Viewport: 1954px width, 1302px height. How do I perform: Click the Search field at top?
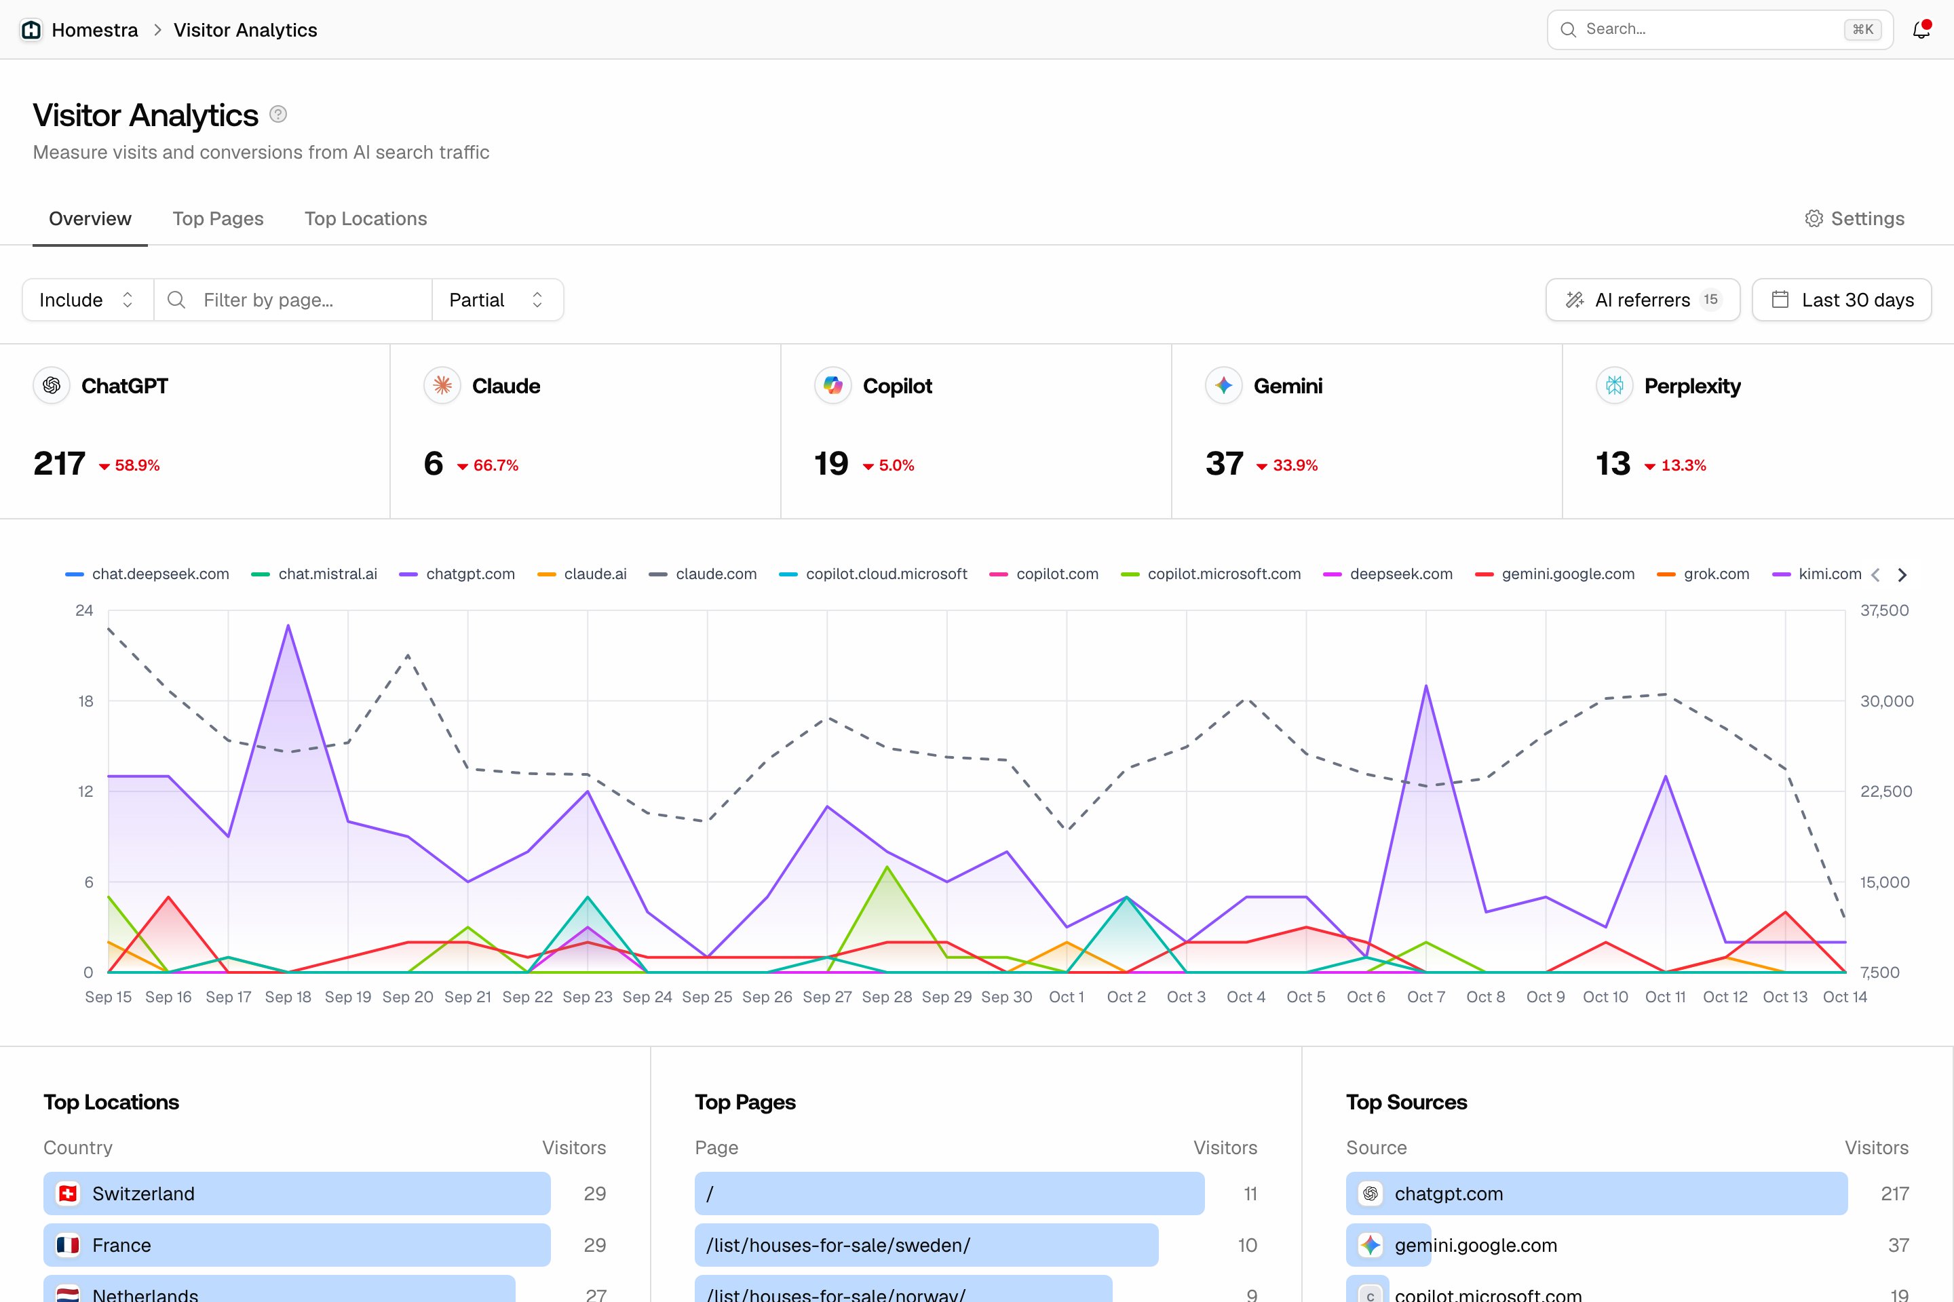click(1720, 30)
